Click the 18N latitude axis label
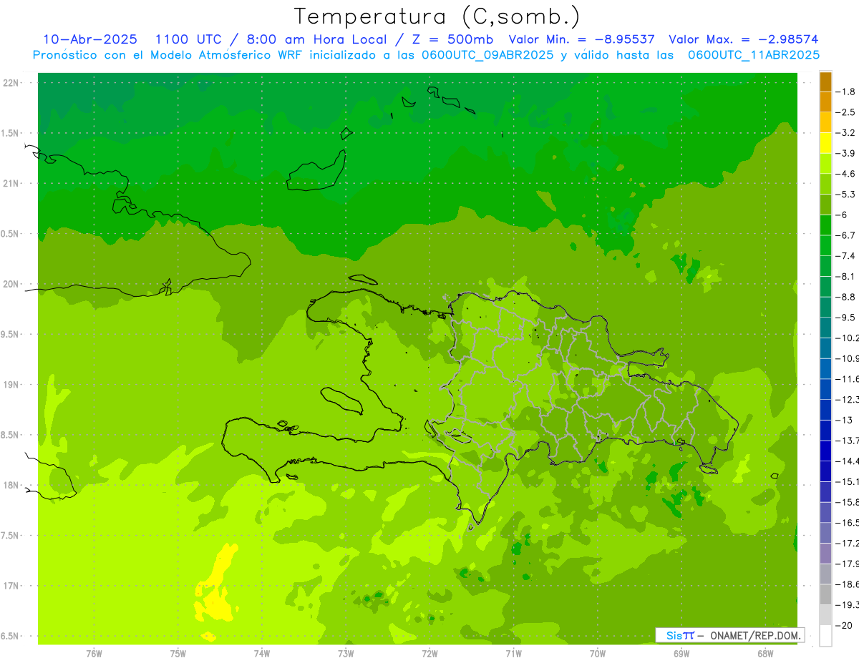Viewport: 859px width, 663px height. pyautogui.click(x=11, y=486)
